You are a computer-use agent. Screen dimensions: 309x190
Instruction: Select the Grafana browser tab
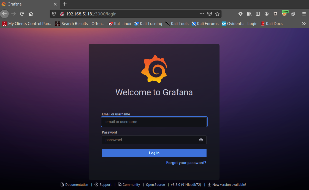(30, 4)
